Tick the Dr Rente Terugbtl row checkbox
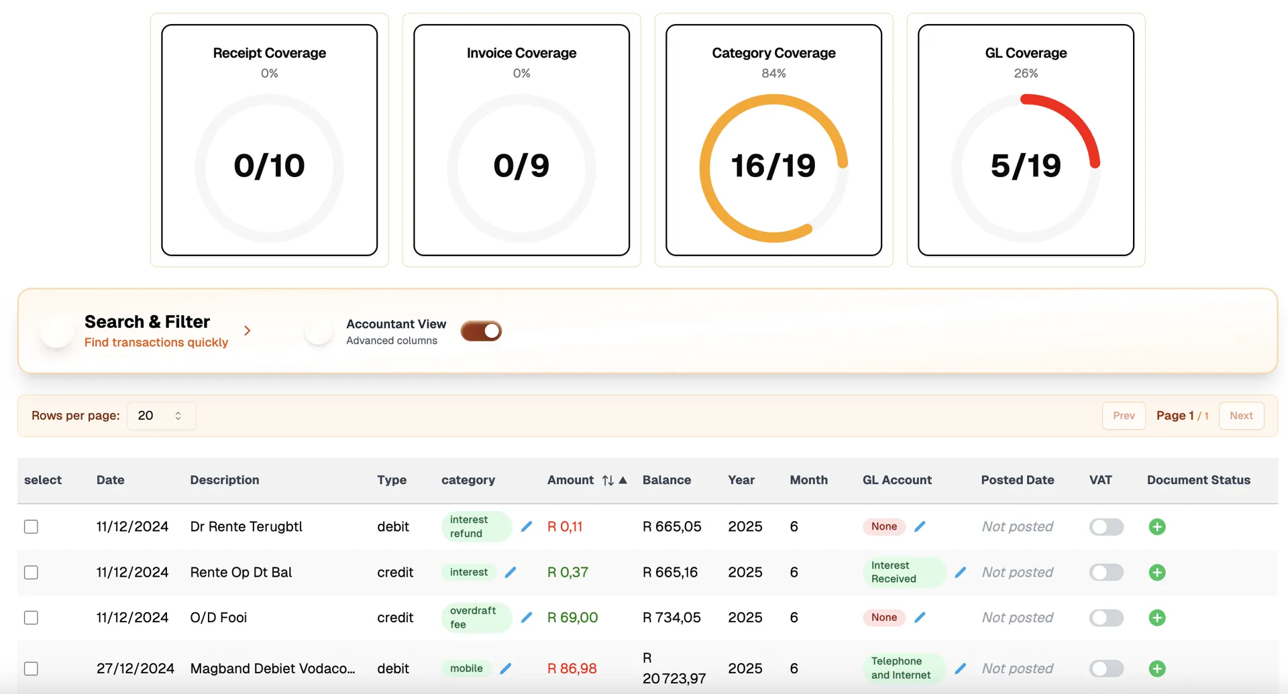This screenshot has height=694, width=1288. pos(31,526)
